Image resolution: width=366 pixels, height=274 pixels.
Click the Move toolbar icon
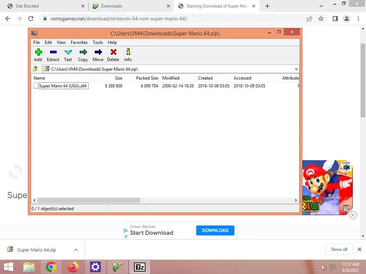pyautogui.click(x=98, y=52)
